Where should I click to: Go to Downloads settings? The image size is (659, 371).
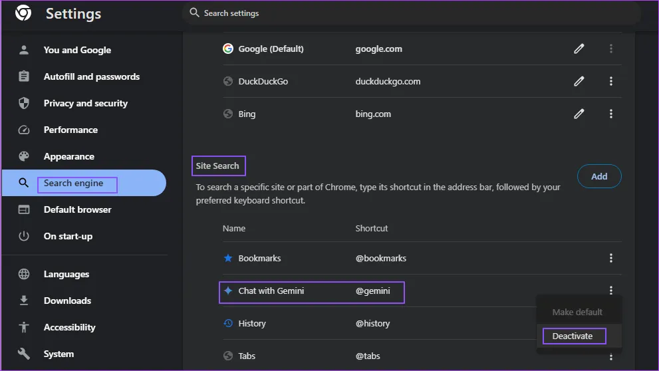(67, 301)
